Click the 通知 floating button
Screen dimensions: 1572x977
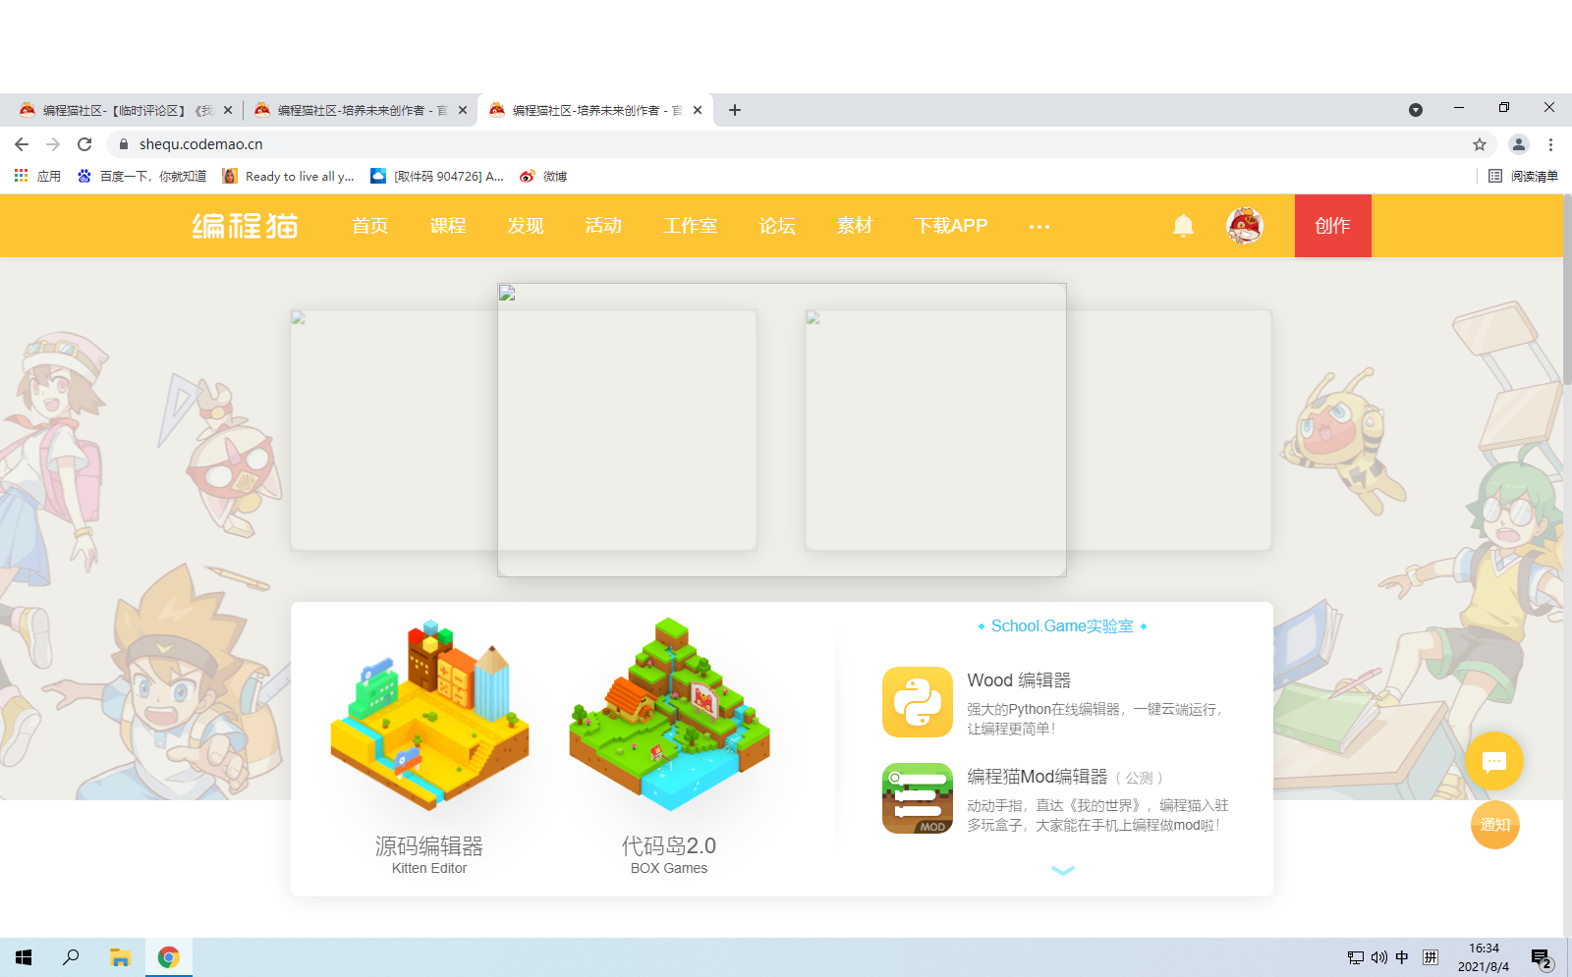coord(1495,825)
